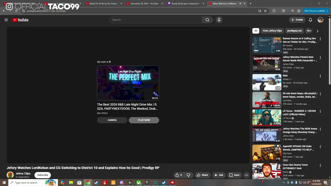The image size is (331, 186).
Task: Click the browser address bar URL
Action: pyautogui.click(x=46, y=11)
